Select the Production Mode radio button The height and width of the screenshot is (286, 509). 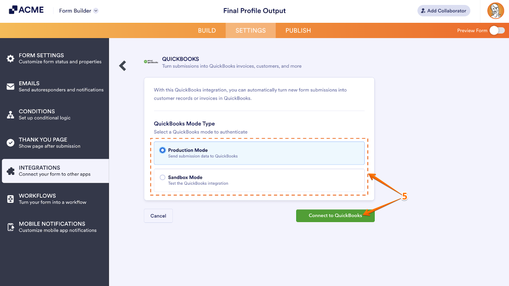(x=162, y=150)
